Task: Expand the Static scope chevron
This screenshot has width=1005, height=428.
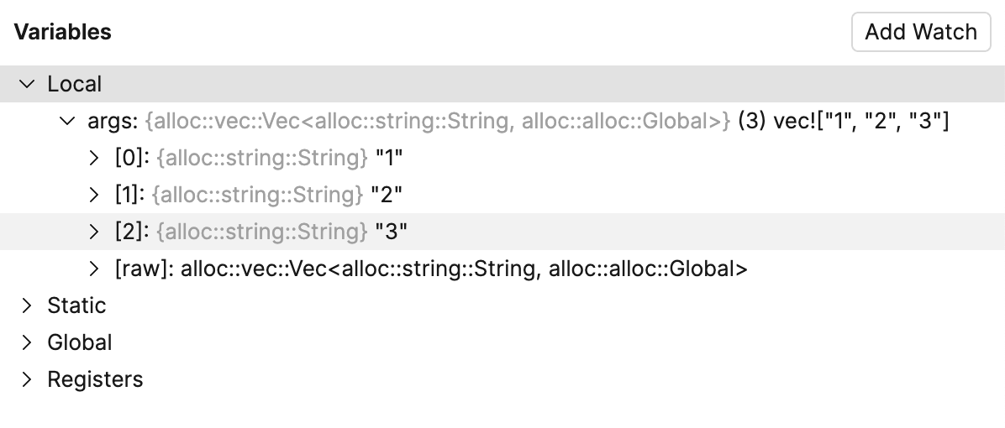Action: pos(27,305)
